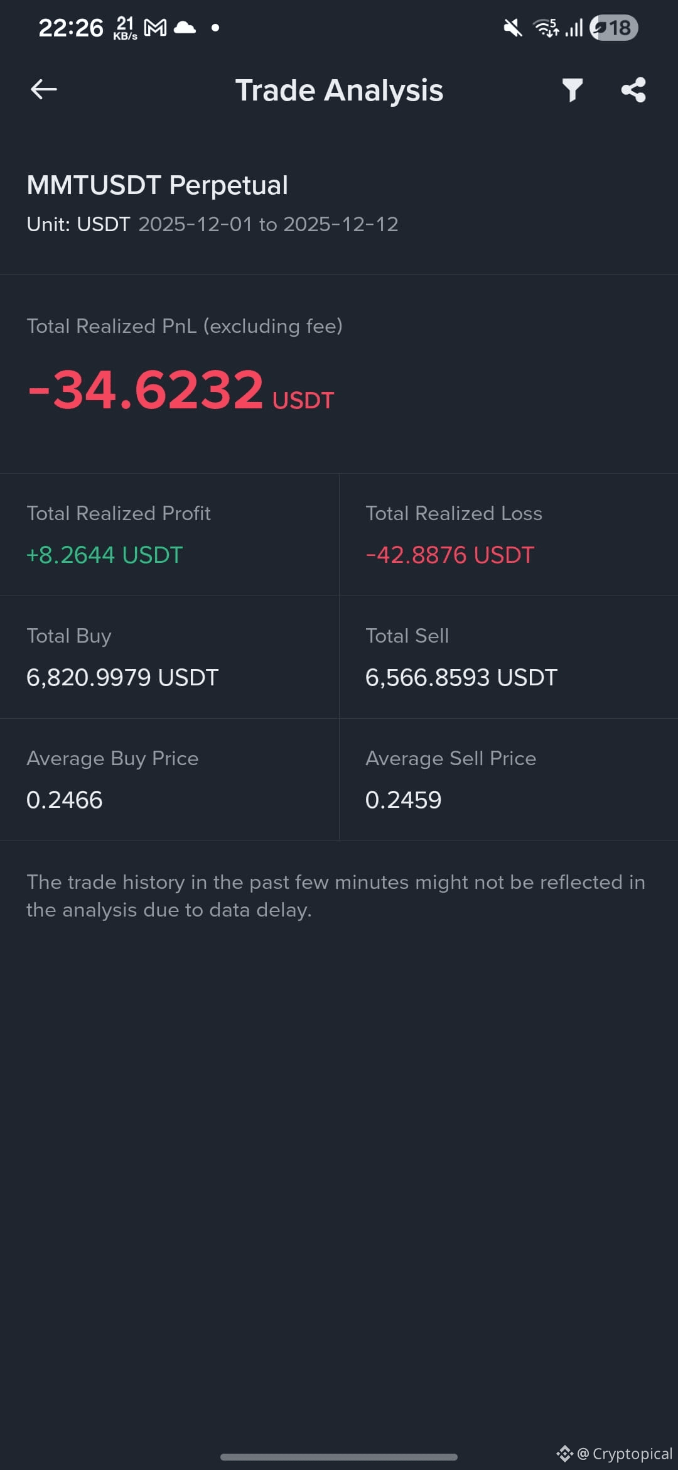678x1470 pixels.
Task: Tap the Total Buy 6,820.9979 USDT value
Action: (x=122, y=678)
